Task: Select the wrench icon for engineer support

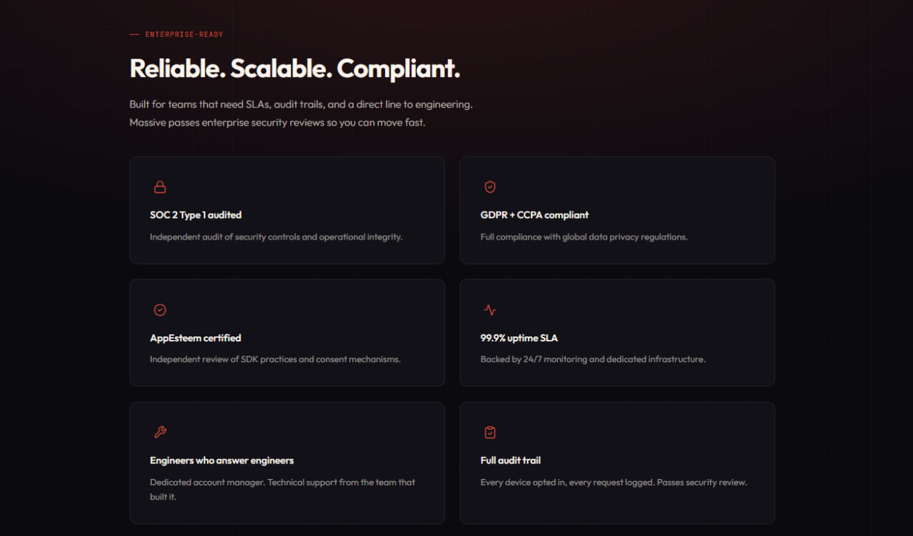Action: click(x=160, y=433)
